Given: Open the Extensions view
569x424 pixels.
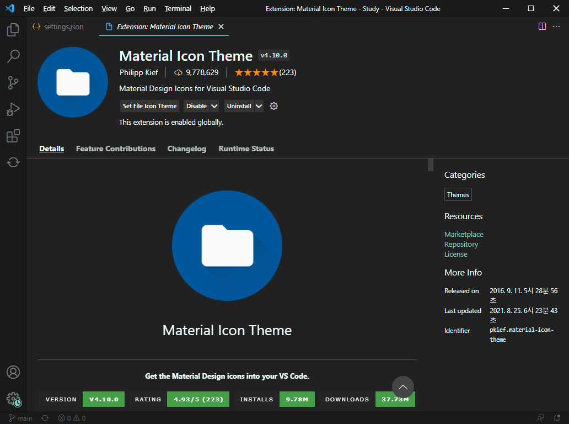Looking at the screenshot, I should tap(13, 136).
